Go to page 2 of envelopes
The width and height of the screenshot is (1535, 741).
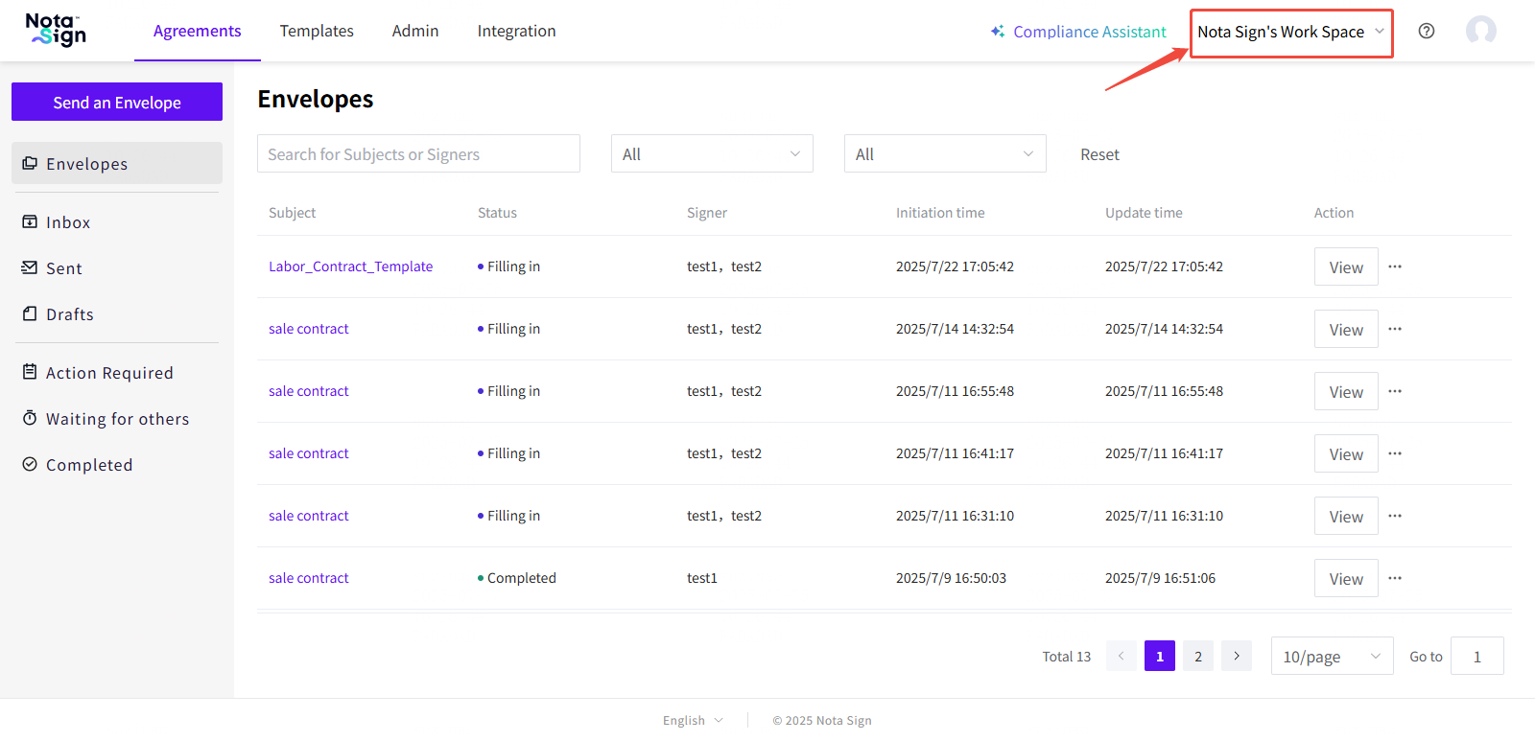[x=1197, y=656]
